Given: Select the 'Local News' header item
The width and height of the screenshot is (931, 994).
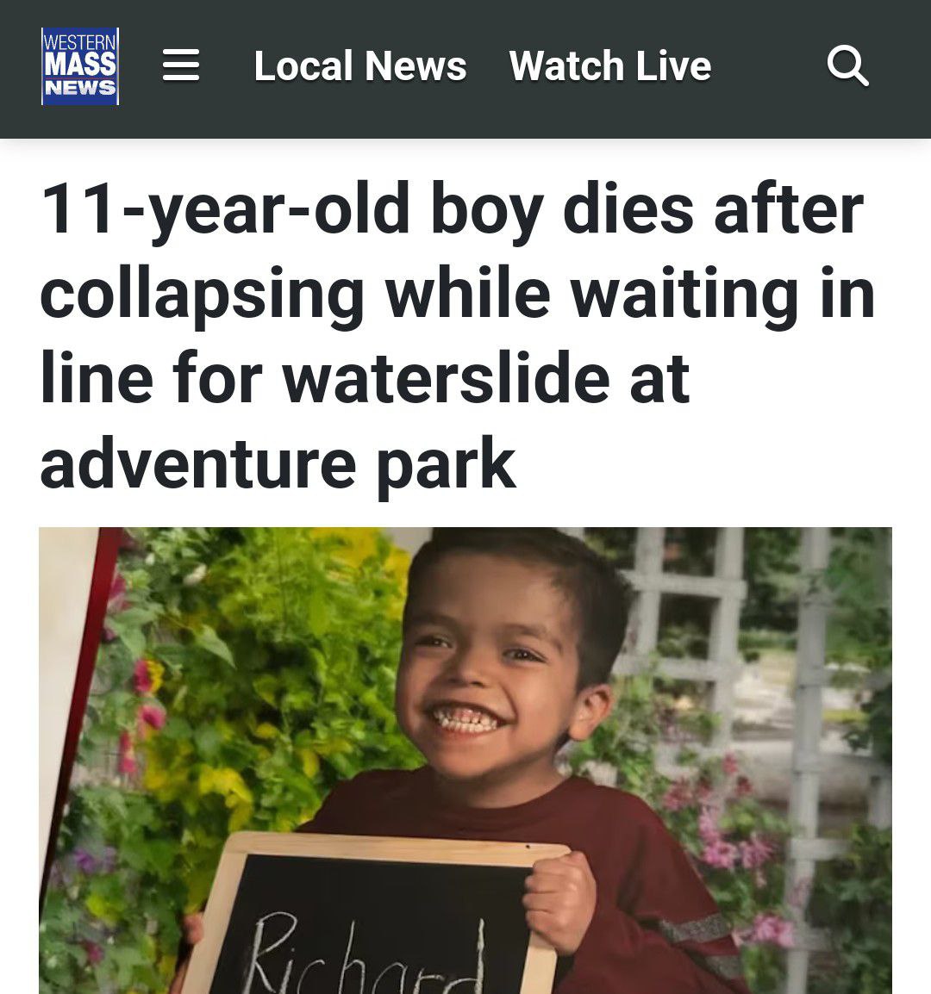Looking at the screenshot, I should [x=359, y=66].
